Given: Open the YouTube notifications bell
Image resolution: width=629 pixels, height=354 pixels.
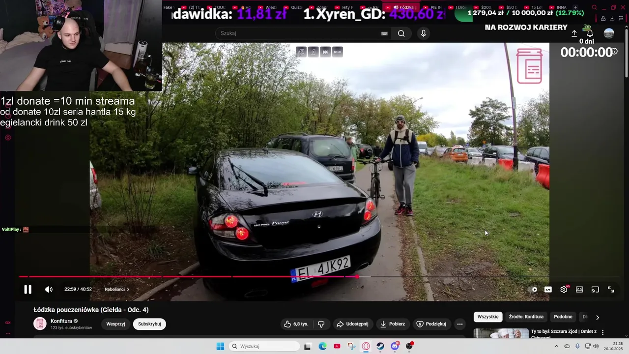Looking at the screenshot, I should coord(590,33).
